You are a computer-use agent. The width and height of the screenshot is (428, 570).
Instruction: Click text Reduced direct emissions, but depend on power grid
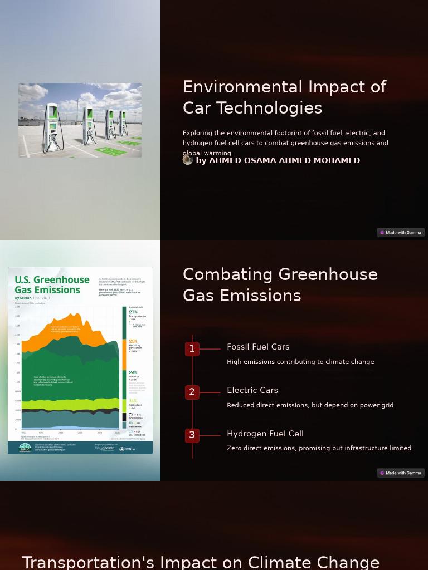(310, 405)
